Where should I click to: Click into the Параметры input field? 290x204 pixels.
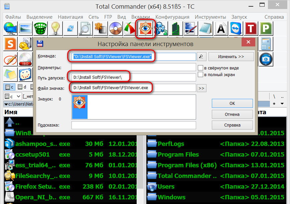coord(134,67)
